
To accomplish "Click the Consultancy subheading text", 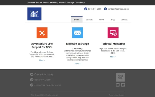I will pyautogui.click(x=78, y=49).
